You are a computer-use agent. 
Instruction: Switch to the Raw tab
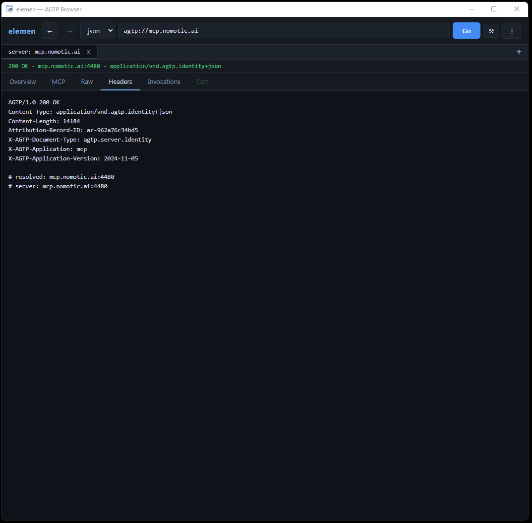point(87,81)
